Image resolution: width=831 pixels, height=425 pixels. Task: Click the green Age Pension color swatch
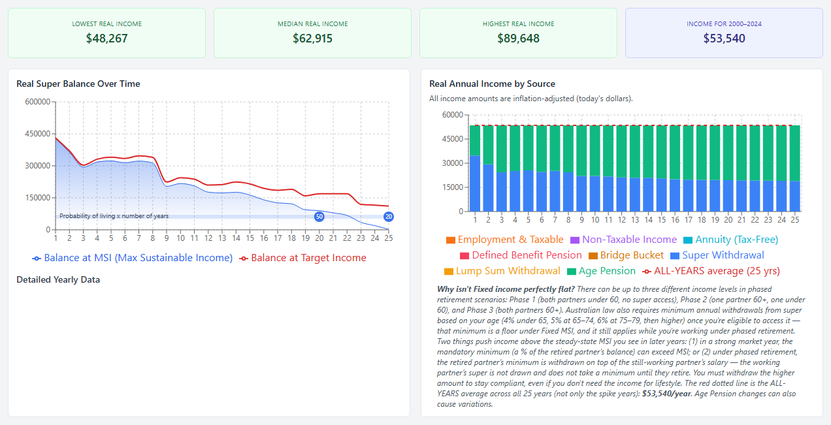(x=571, y=272)
